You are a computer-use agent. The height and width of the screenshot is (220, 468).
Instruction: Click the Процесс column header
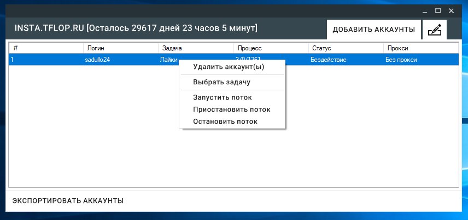coord(271,48)
